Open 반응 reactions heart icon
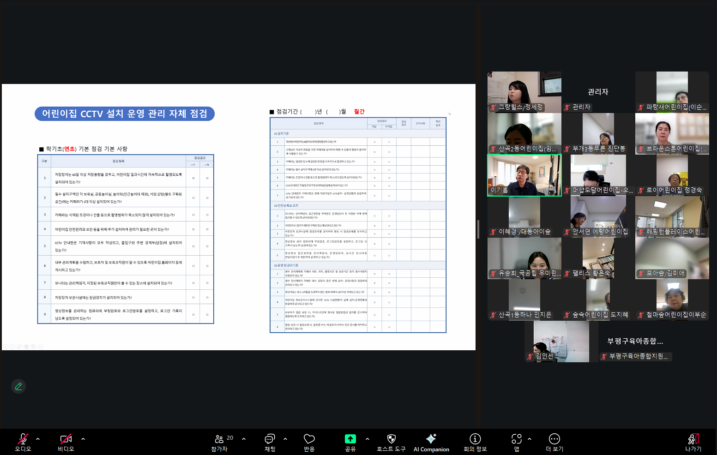 pos(309,442)
